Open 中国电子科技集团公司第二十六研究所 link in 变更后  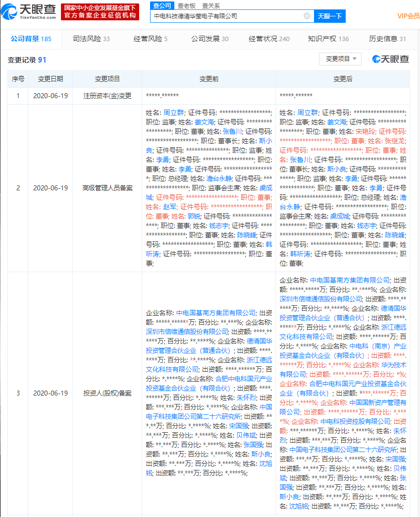tap(343, 450)
